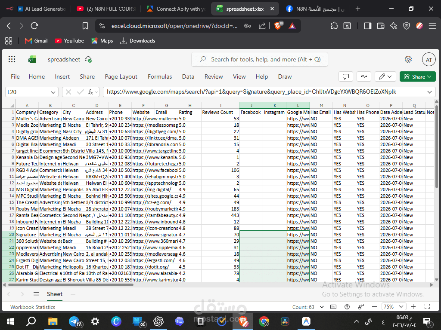
Task: Open the all sheets list icon
Action: click(x=36, y=294)
